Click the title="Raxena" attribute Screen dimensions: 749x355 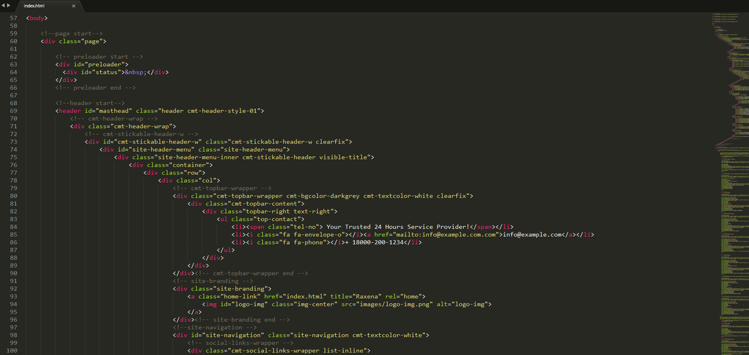tap(356, 297)
